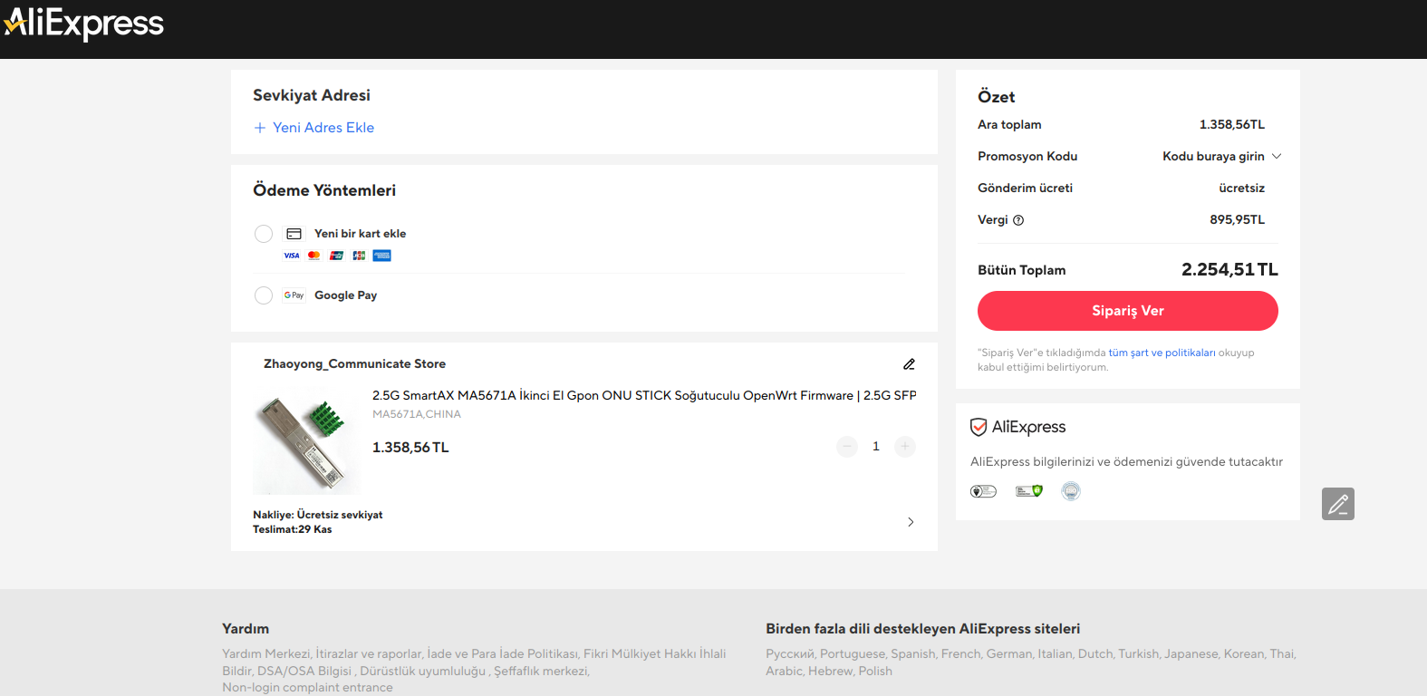Click the plus icon beside Yeni Adres Ekle
Viewport: 1427px width, 696px height.
point(260,128)
